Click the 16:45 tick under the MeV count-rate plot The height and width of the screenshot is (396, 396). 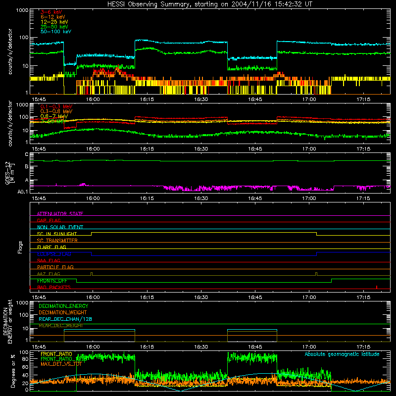255,149
